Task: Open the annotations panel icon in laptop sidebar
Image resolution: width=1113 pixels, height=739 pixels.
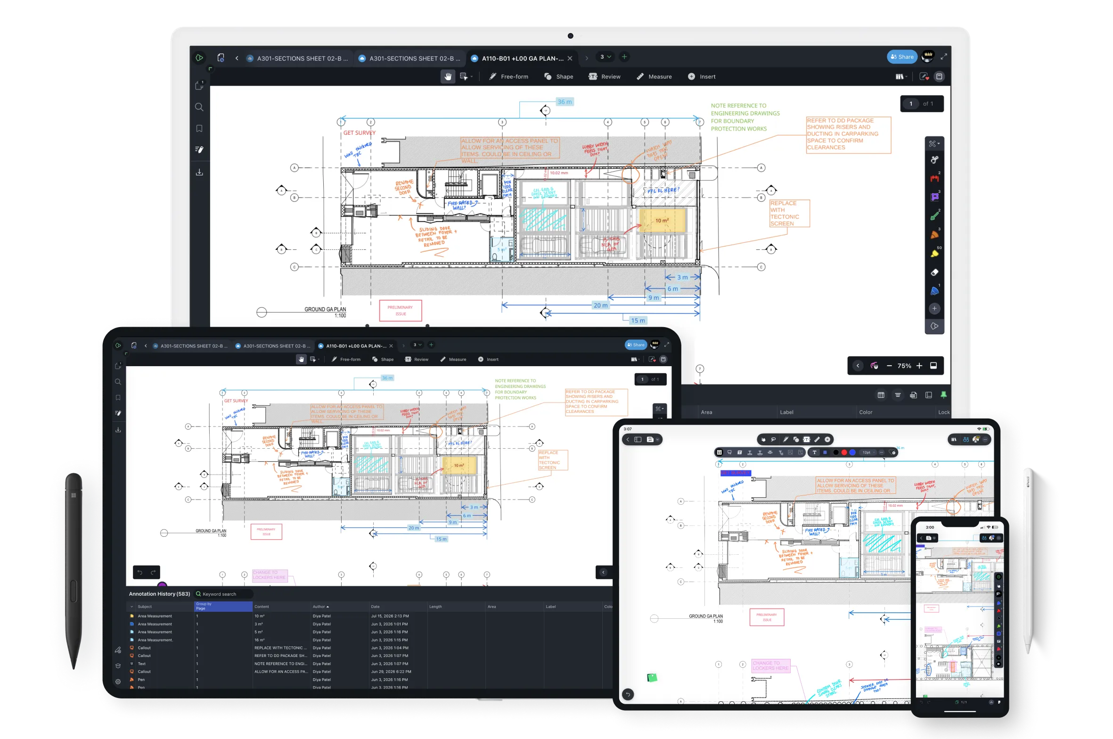Action: [199, 150]
